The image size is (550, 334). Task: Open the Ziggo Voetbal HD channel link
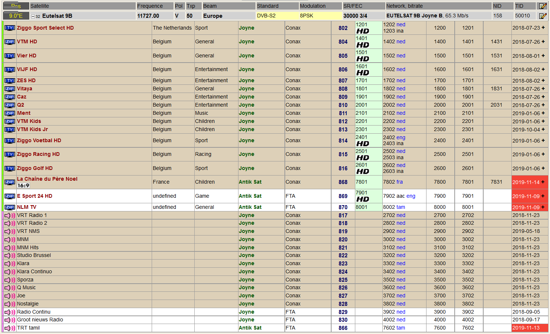[x=39, y=140]
